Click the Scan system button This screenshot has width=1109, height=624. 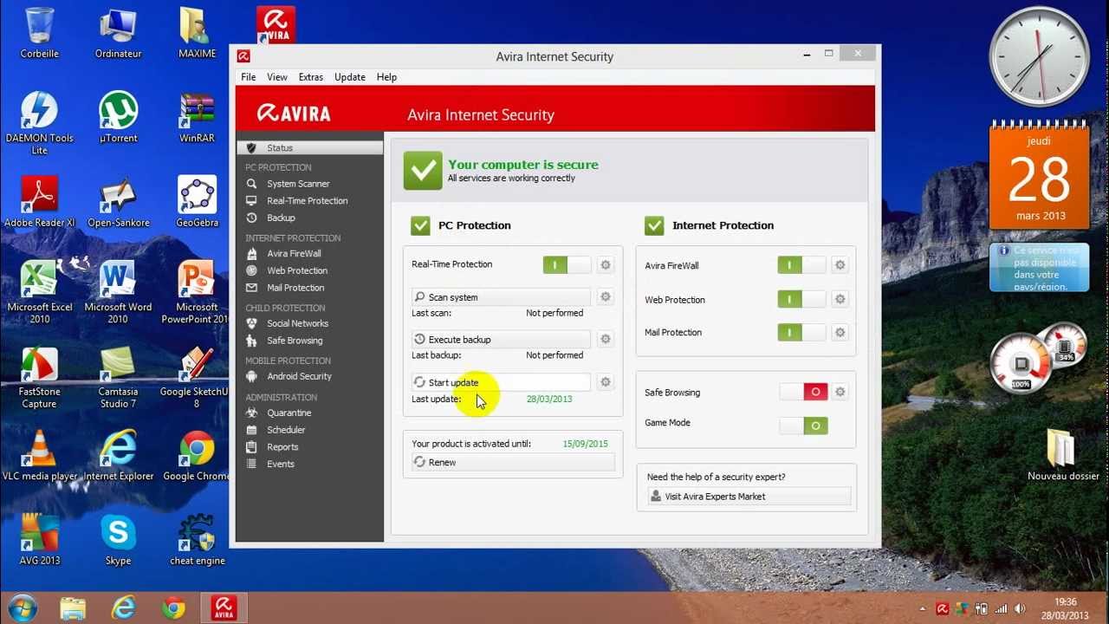pos(501,297)
